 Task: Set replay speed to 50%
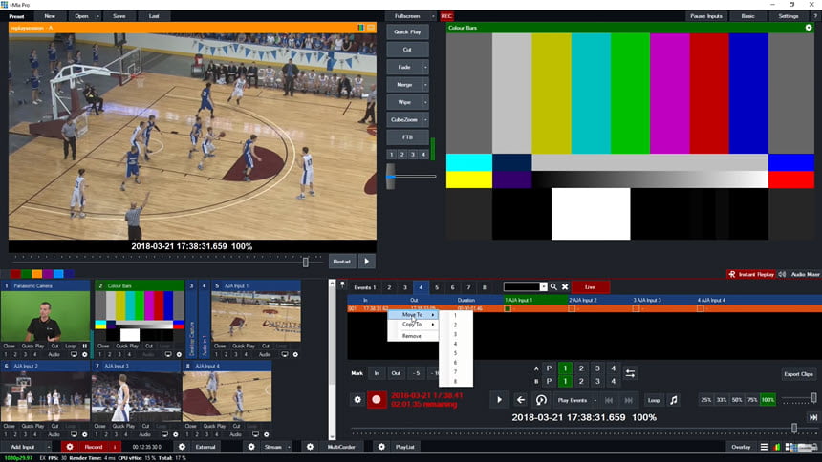[x=737, y=400]
